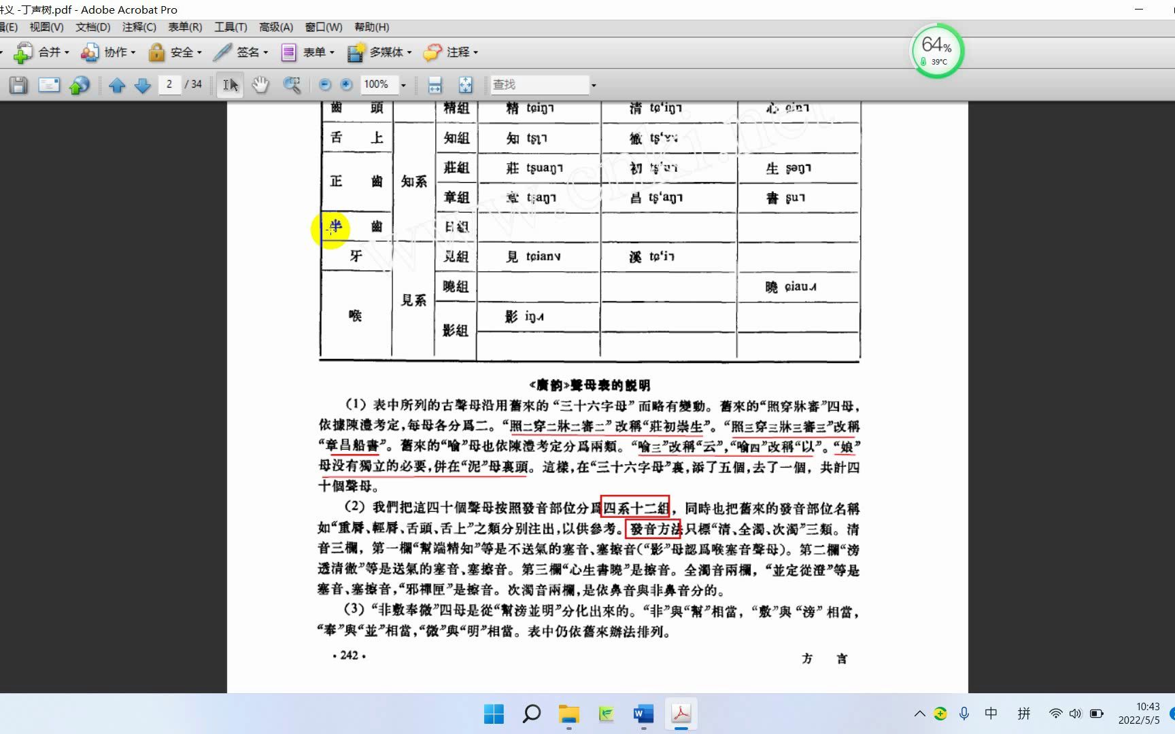Select the marquee zoom tool
1175x734 pixels.
292,85
